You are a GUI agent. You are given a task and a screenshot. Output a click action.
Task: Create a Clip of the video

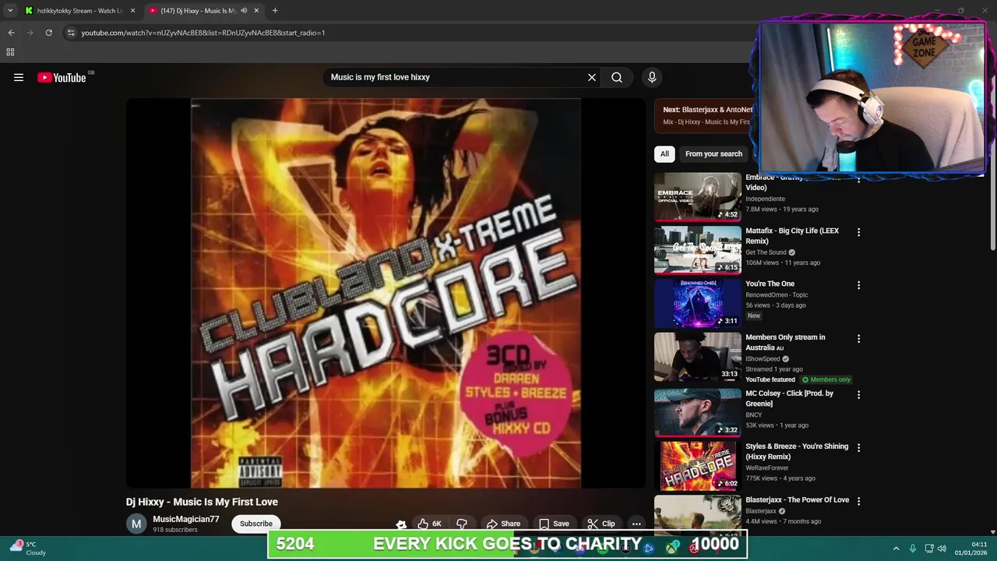point(601,524)
